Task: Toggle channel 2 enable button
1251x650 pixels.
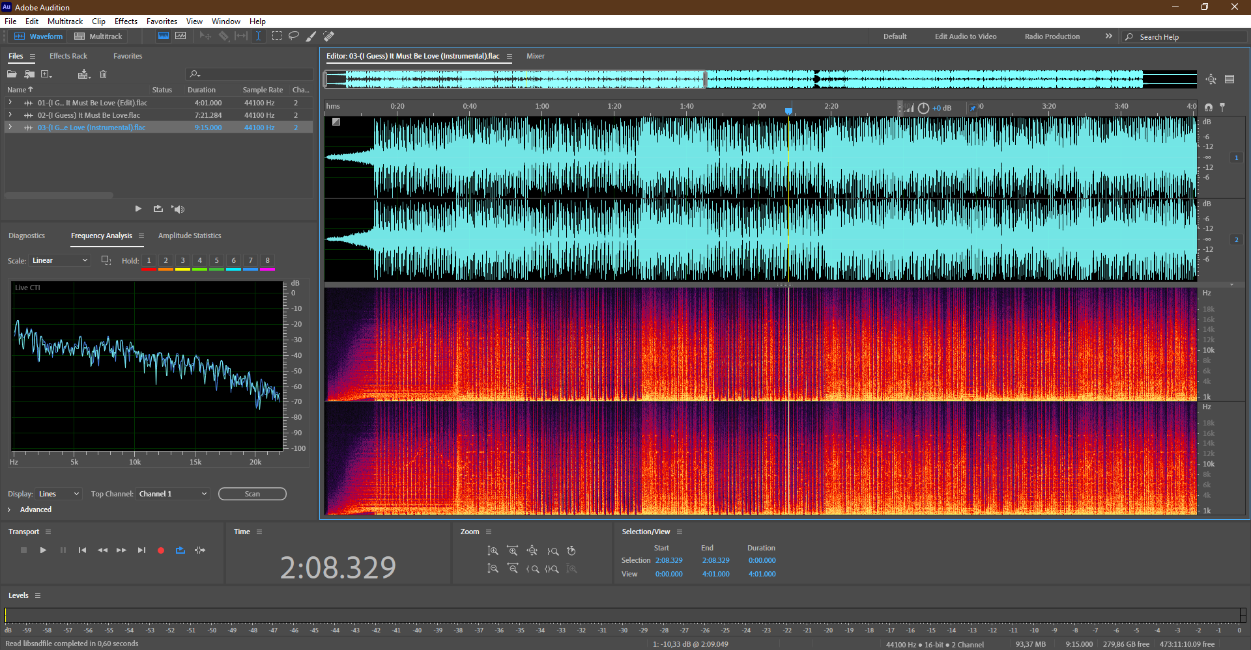Action: (1236, 239)
